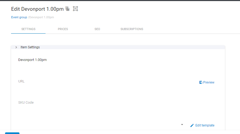Image resolution: width=240 pixels, height=134 pixels.
Task: Go to the SEO tab
Action: click(x=97, y=29)
